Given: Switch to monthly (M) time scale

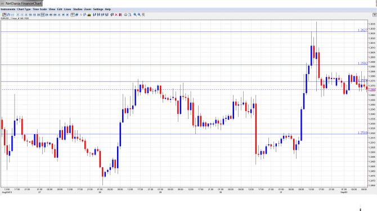Looking at the screenshot, I should pyautogui.click(x=68, y=15).
